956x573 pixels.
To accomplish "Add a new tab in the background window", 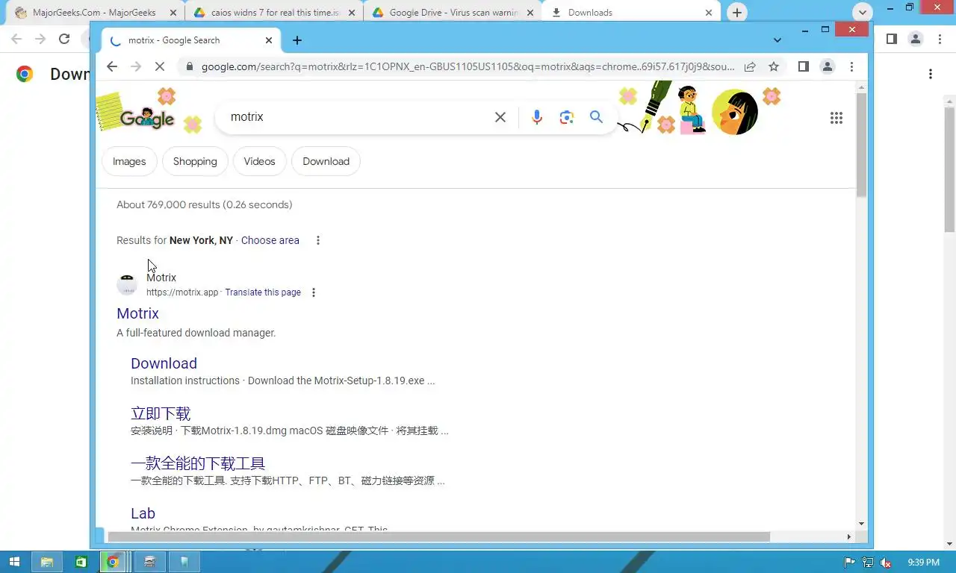I will pos(737,13).
